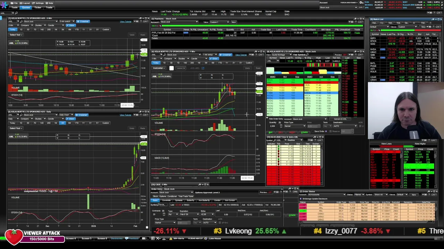Viewport: 444px width, 249px height.
Task: Open the Horizontal tool dropdown in 1 Min chart
Action: pos(159,68)
